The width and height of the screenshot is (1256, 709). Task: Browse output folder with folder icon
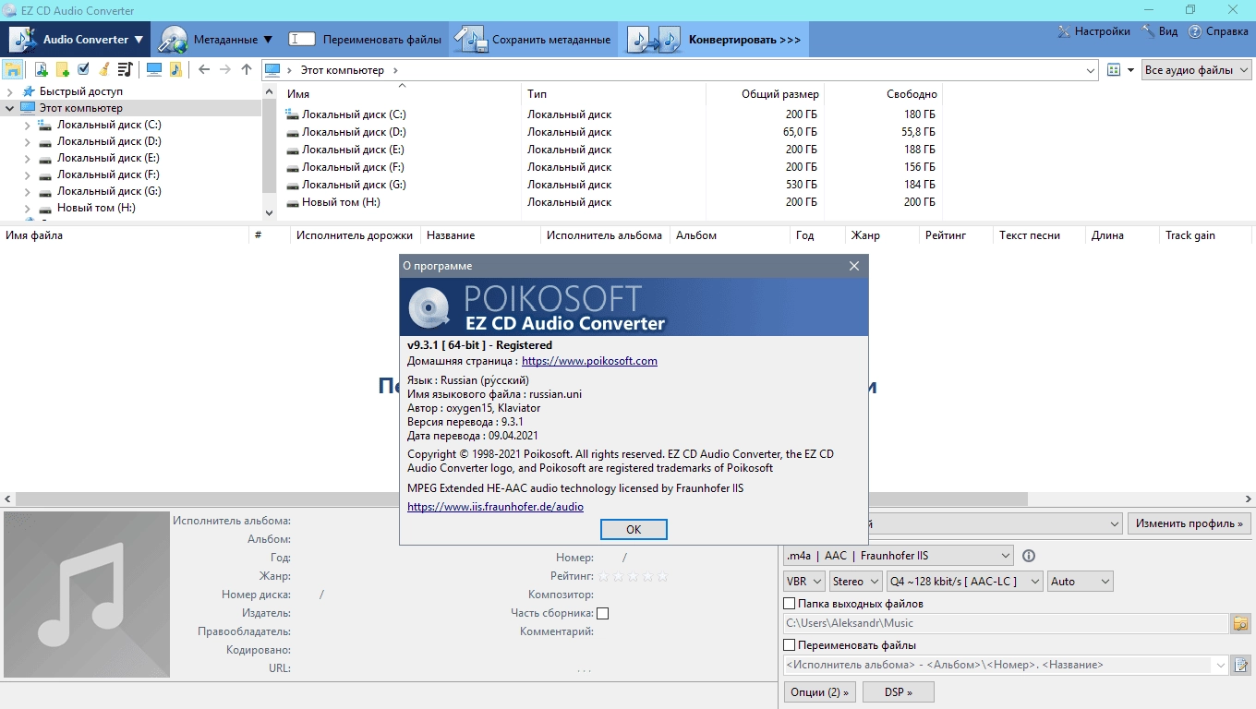point(1240,624)
